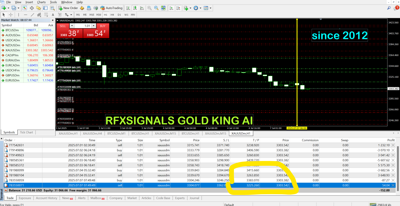Expand the Templates dropdown arrow

pyautogui.click(x=211, y=8)
